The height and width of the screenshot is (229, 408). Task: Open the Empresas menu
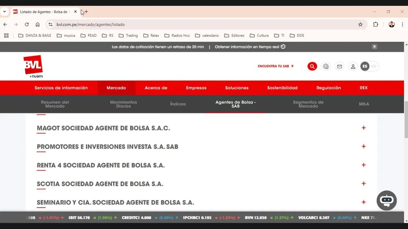(x=196, y=88)
